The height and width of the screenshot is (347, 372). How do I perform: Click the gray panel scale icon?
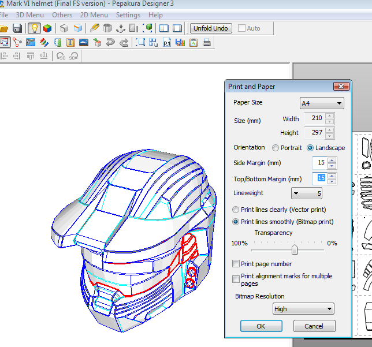pyautogui.click(x=134, y=28)
